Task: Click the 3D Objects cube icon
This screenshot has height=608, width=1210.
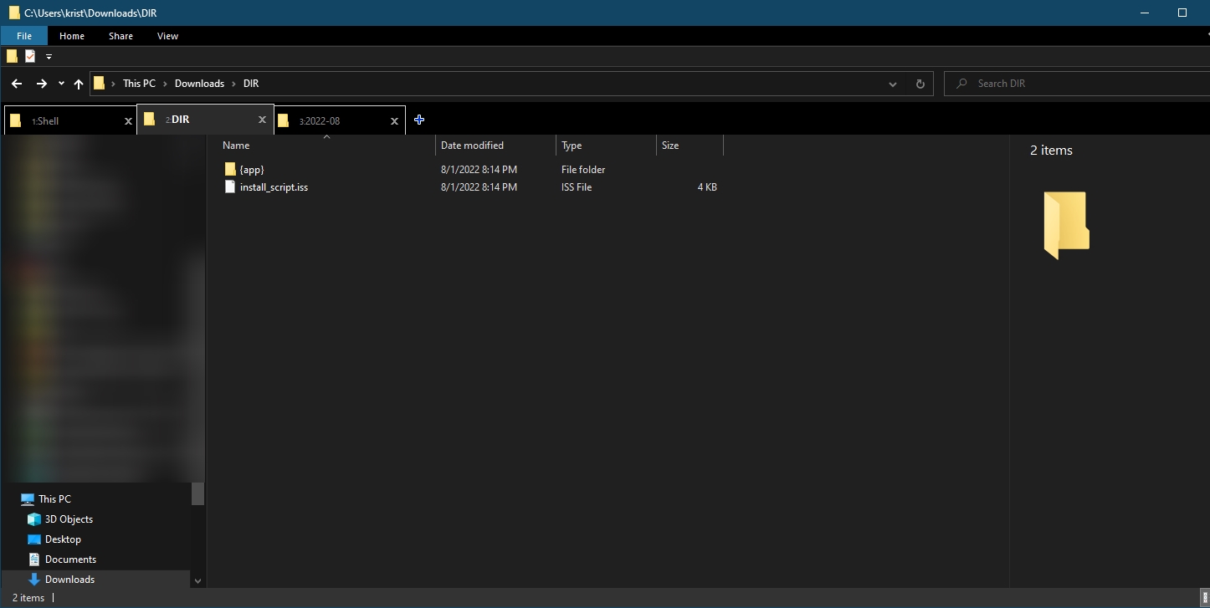Action: (x=34, y=519)
